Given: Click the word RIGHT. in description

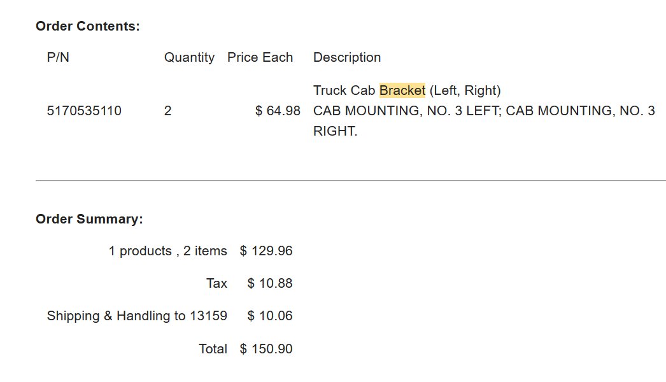Looking at the screenshot, I should coord(335,131).
